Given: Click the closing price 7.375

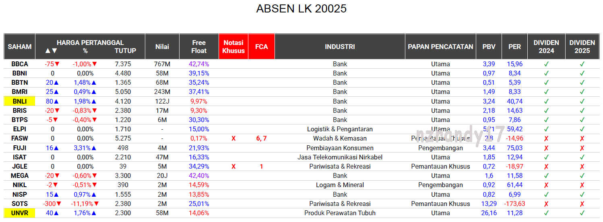Looking at the screenshot, I should point(123,64).
